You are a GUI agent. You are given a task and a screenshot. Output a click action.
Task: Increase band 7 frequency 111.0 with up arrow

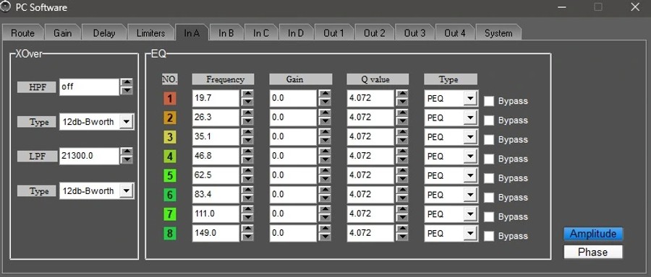tap(247, 210)
